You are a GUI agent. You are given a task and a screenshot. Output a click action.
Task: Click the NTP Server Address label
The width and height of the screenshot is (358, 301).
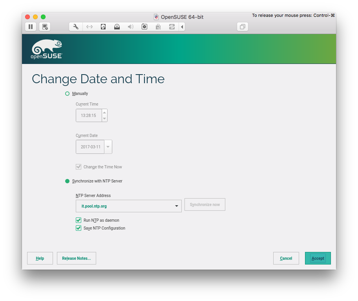click(x=93, y=195)
